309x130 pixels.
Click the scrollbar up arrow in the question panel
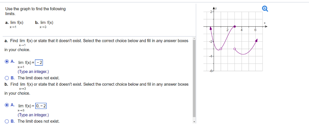[194, 38]
